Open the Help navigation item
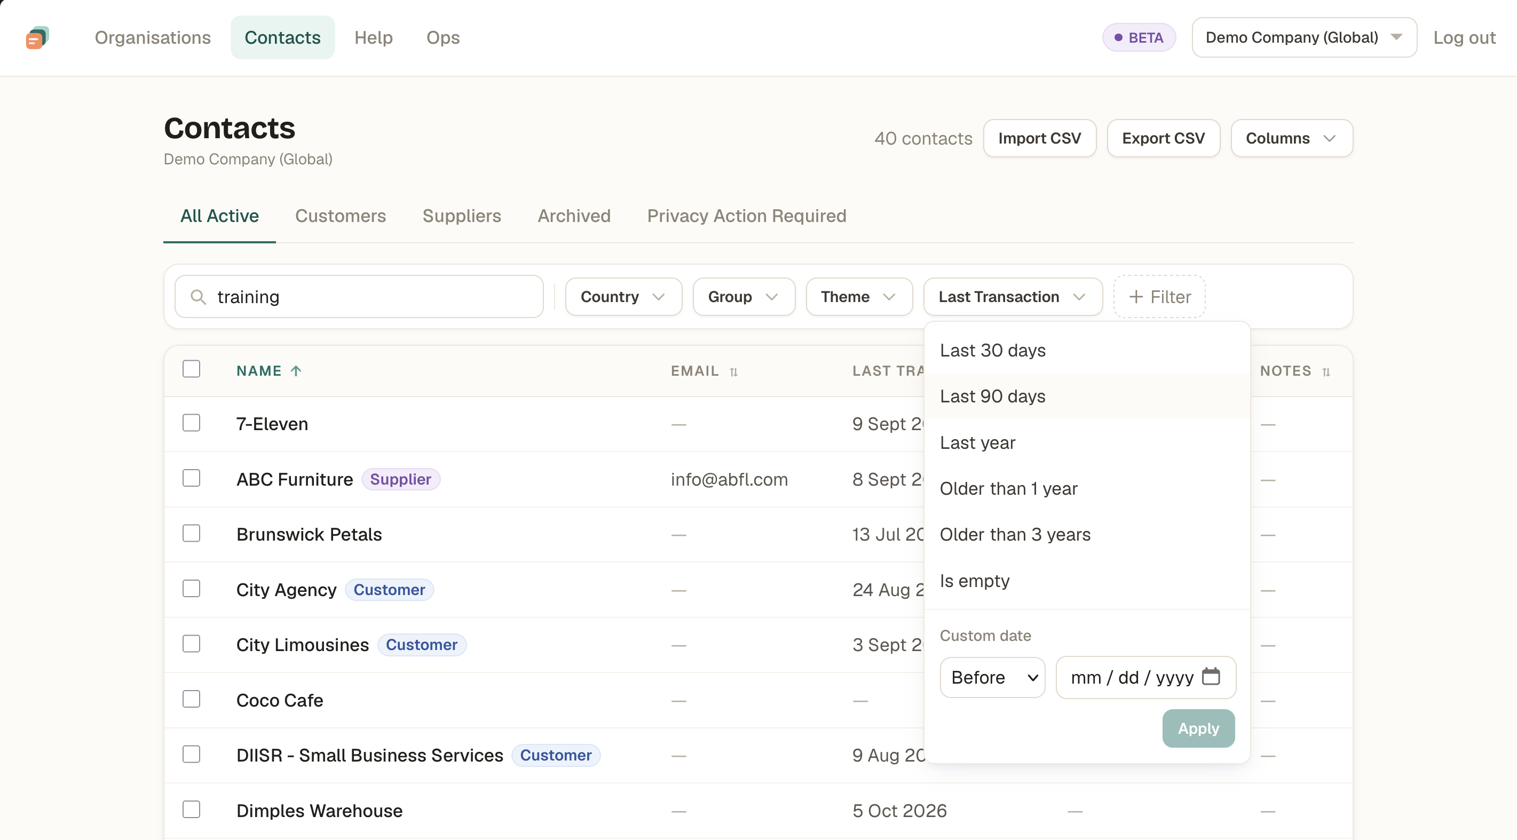The width and height of the screenshot is (1517, 840). 373,38
